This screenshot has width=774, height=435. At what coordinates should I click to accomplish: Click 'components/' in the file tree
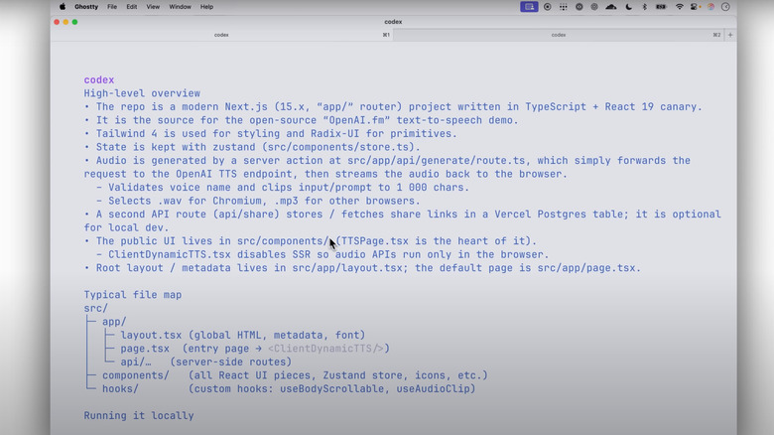pos(136,375)
